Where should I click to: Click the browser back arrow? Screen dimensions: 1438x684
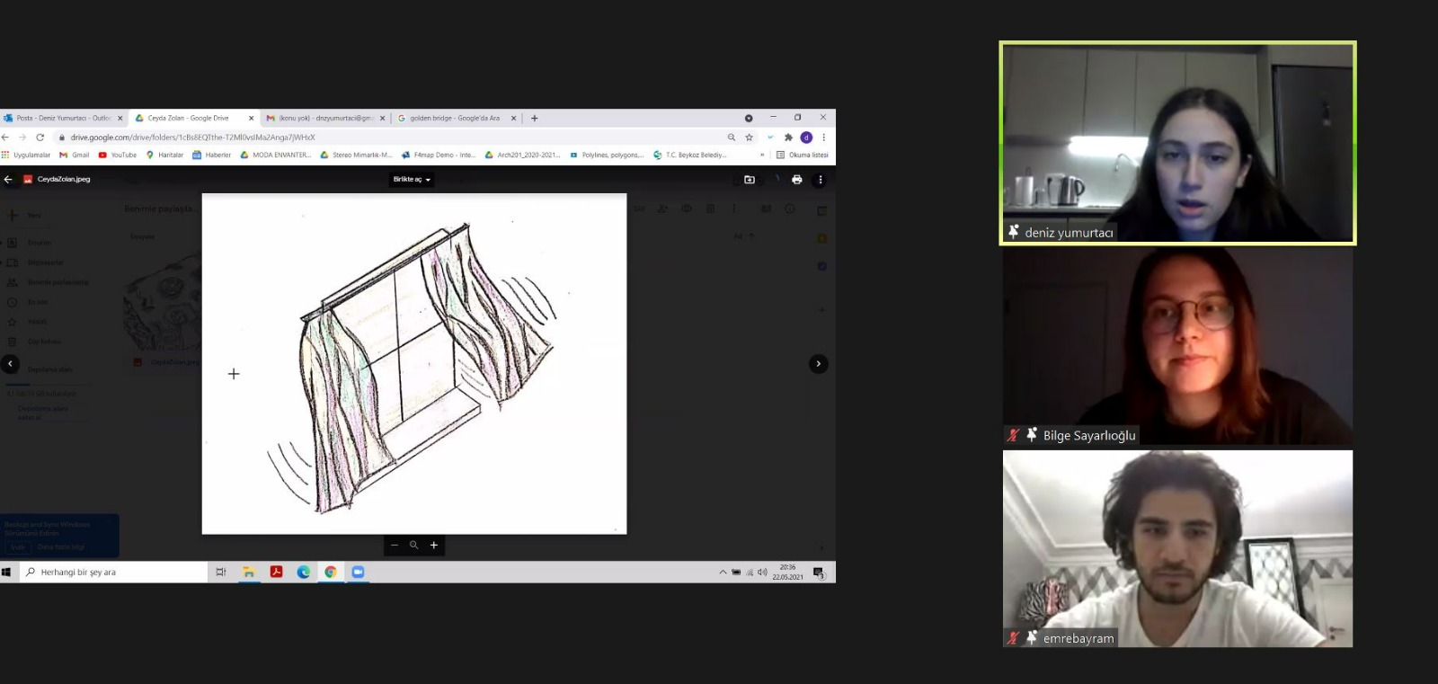6,138
